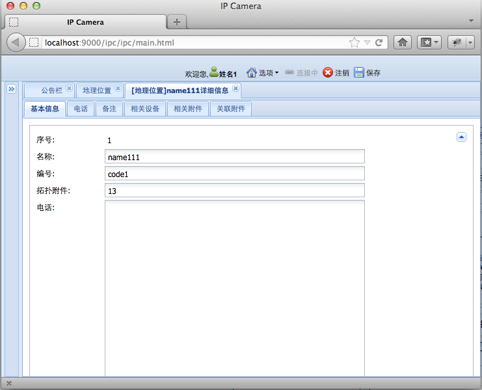Open the browser home page button

(403, 42)
